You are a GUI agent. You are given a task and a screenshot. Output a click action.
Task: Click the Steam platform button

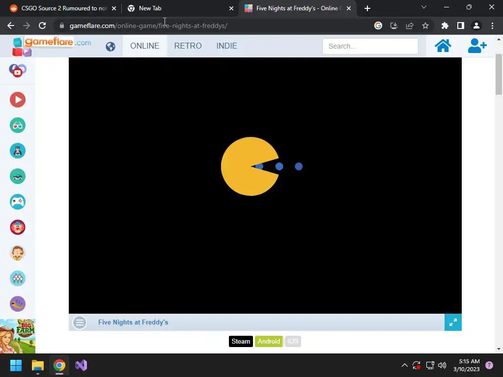[x=241, y=342]
